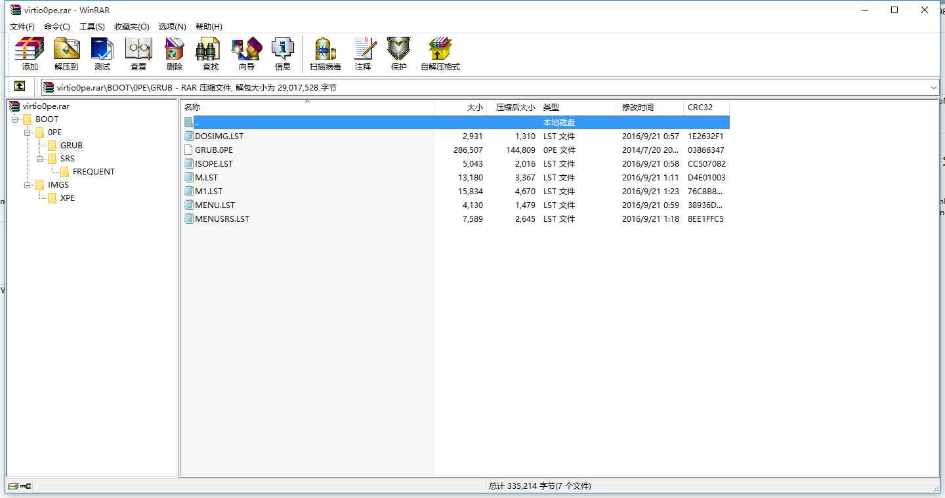
Task: Click CRC32 value 8EE1FFC5
Action: coord(705,219)
